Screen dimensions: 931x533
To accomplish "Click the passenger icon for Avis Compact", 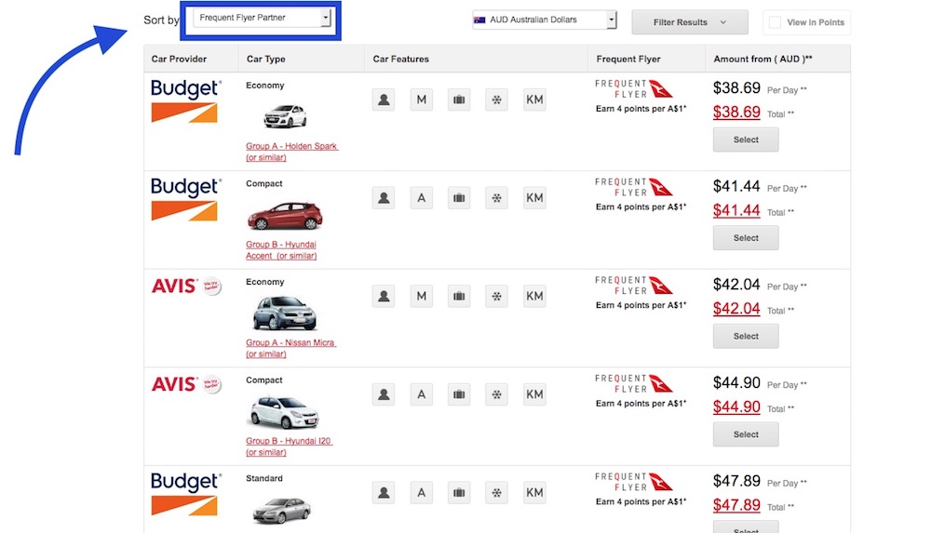I will pyautogui.click(x=384, y=394).
